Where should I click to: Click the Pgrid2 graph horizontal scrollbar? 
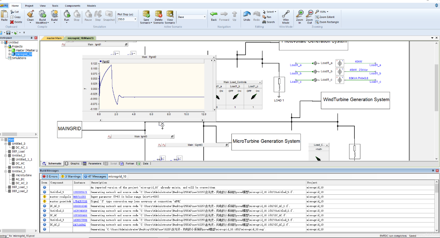point(152,120)
